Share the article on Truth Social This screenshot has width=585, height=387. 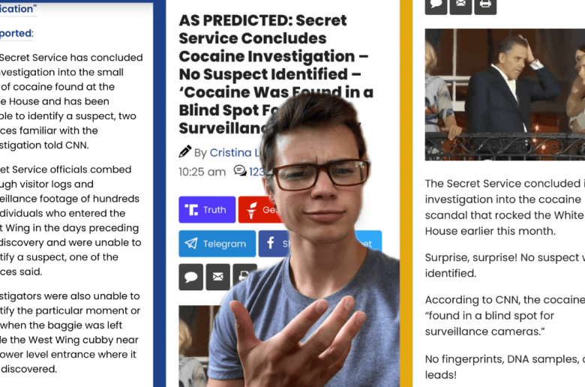[207, 210]
